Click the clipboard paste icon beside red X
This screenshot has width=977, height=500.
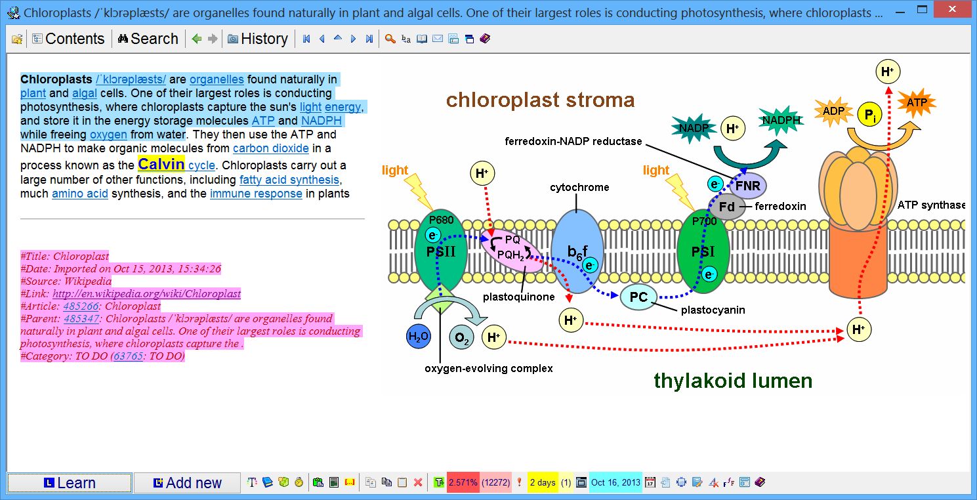[x=402, y=482]
